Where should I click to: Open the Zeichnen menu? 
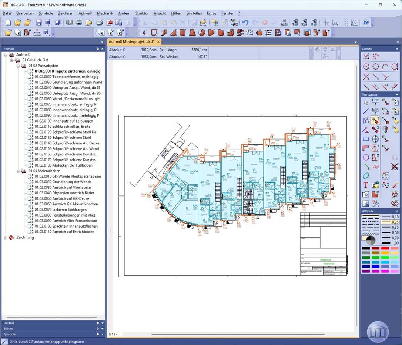click(66, 13)
